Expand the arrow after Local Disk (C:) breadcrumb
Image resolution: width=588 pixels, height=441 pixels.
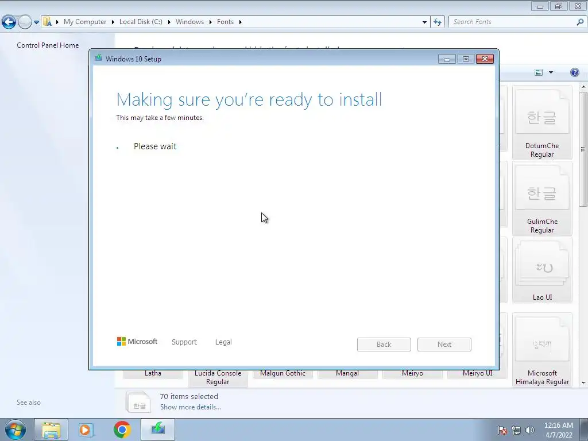(169, 22)
